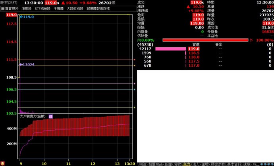Toggle the 買賣現沖 checkbox
The width and height of the screenshot is (274, 166).
(x=2, y=8)
